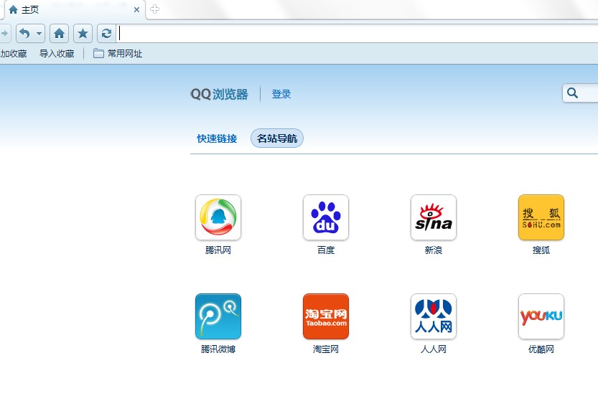
Task: Open the 腾讯微博 icon
Action: (218, 316)
